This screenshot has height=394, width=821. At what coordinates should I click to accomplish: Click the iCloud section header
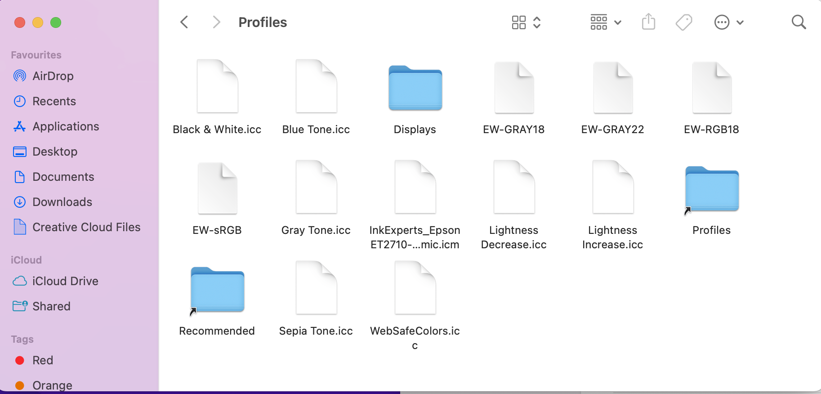coord(26,260)
